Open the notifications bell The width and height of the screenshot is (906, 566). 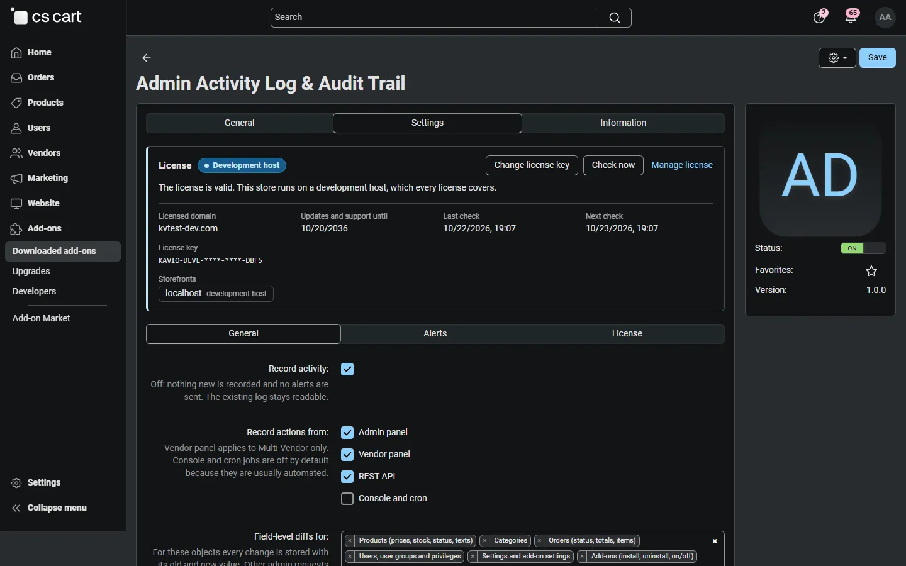click(852, 17)
